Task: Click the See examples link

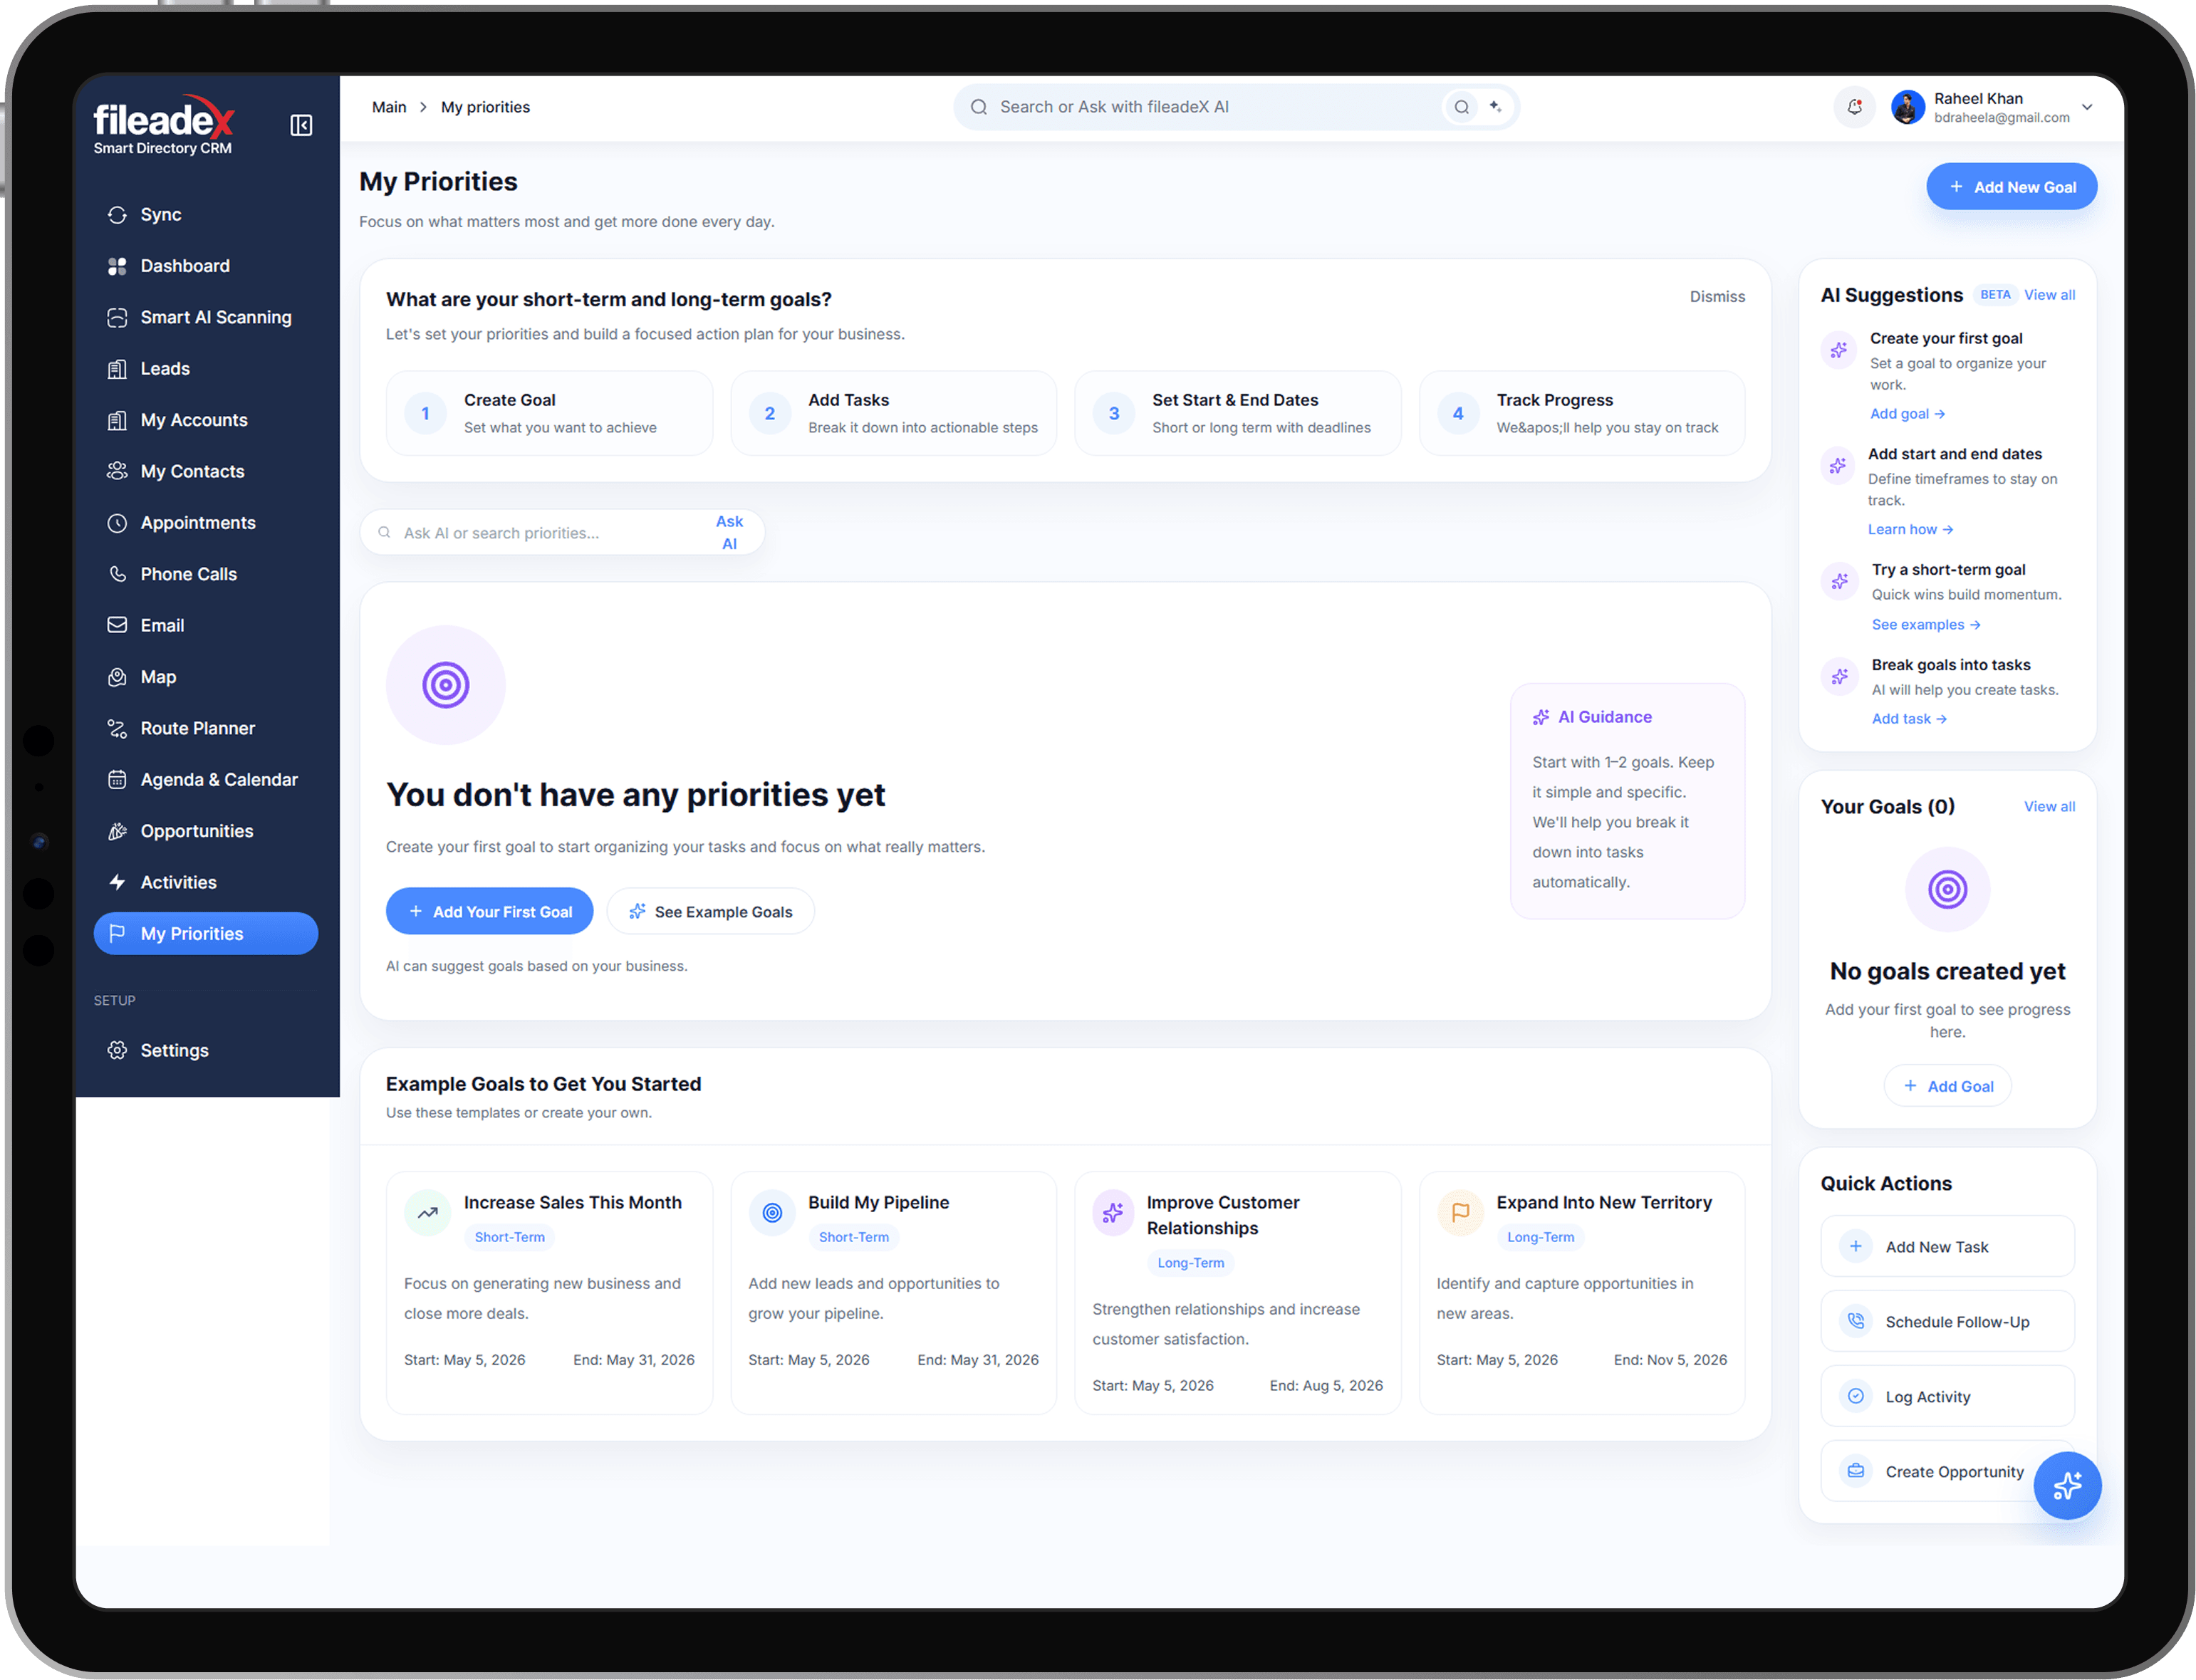Action: click(x=1925, y=625)
